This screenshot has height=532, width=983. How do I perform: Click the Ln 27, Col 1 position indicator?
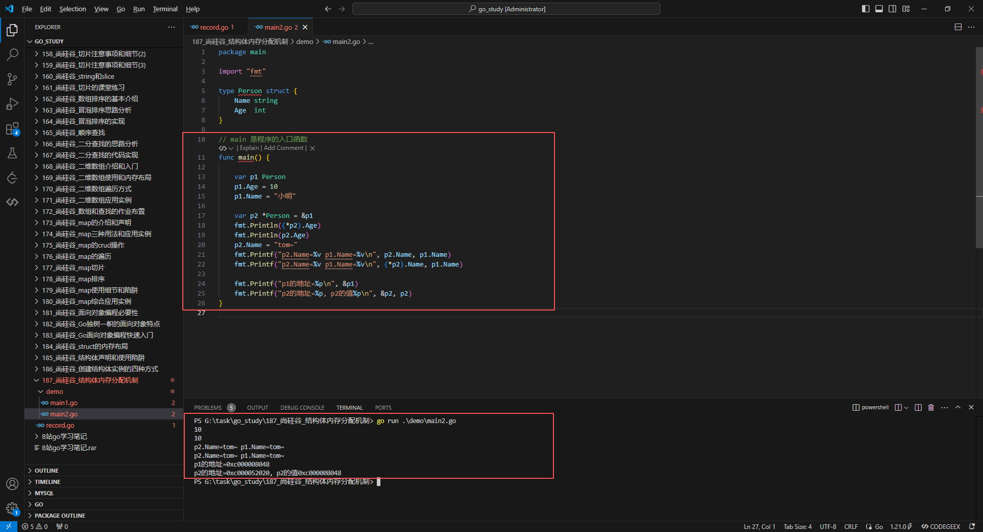coord(759,526)
